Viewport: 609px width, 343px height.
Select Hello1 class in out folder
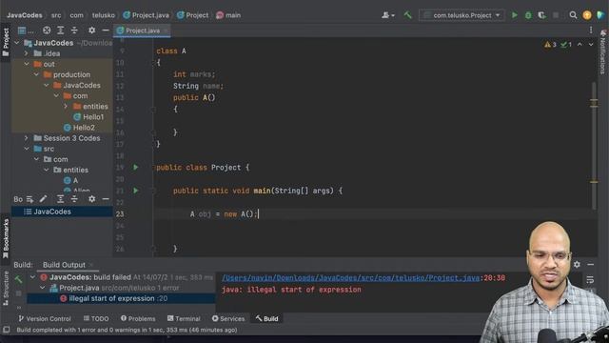88,116
